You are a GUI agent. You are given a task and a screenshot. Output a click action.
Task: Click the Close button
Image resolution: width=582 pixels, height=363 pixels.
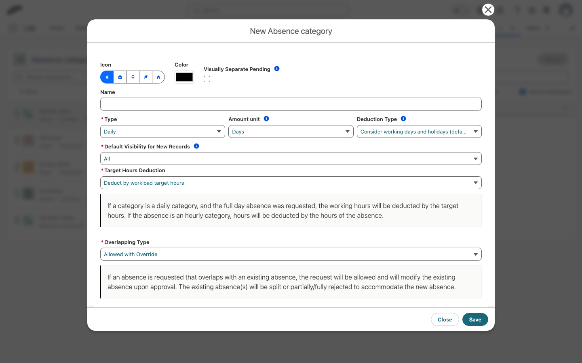coord(445,319)
